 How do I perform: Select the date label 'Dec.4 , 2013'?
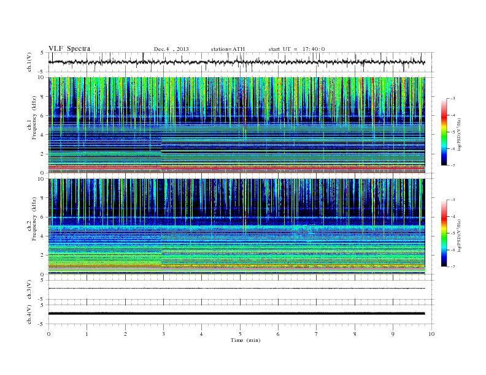pos(171,49)
